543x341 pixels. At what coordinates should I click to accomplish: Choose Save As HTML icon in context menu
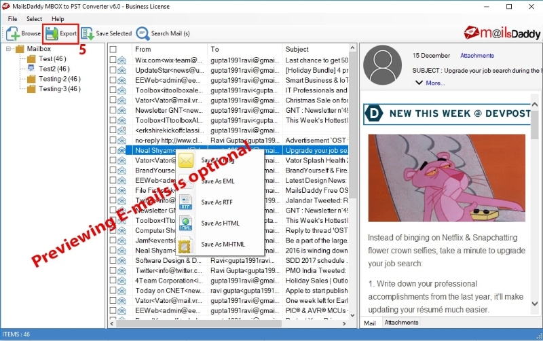[x=187, y=223]
